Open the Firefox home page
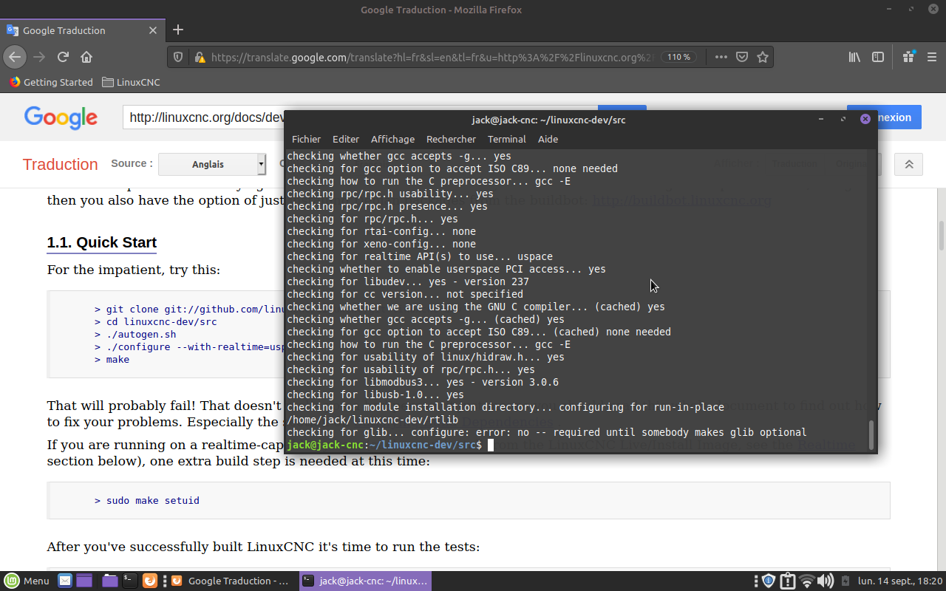Image resolution: width=946 pixels, height=591 pixels. pyautogui.click(x=86, y=57)
